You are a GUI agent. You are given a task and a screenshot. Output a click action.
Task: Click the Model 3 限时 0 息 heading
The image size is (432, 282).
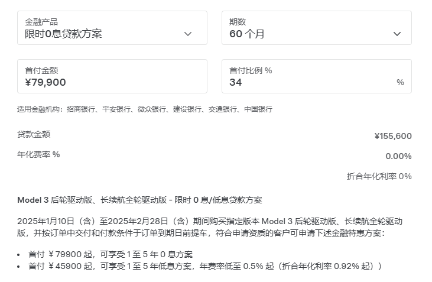pyautogui.click(x=139, y=200)
